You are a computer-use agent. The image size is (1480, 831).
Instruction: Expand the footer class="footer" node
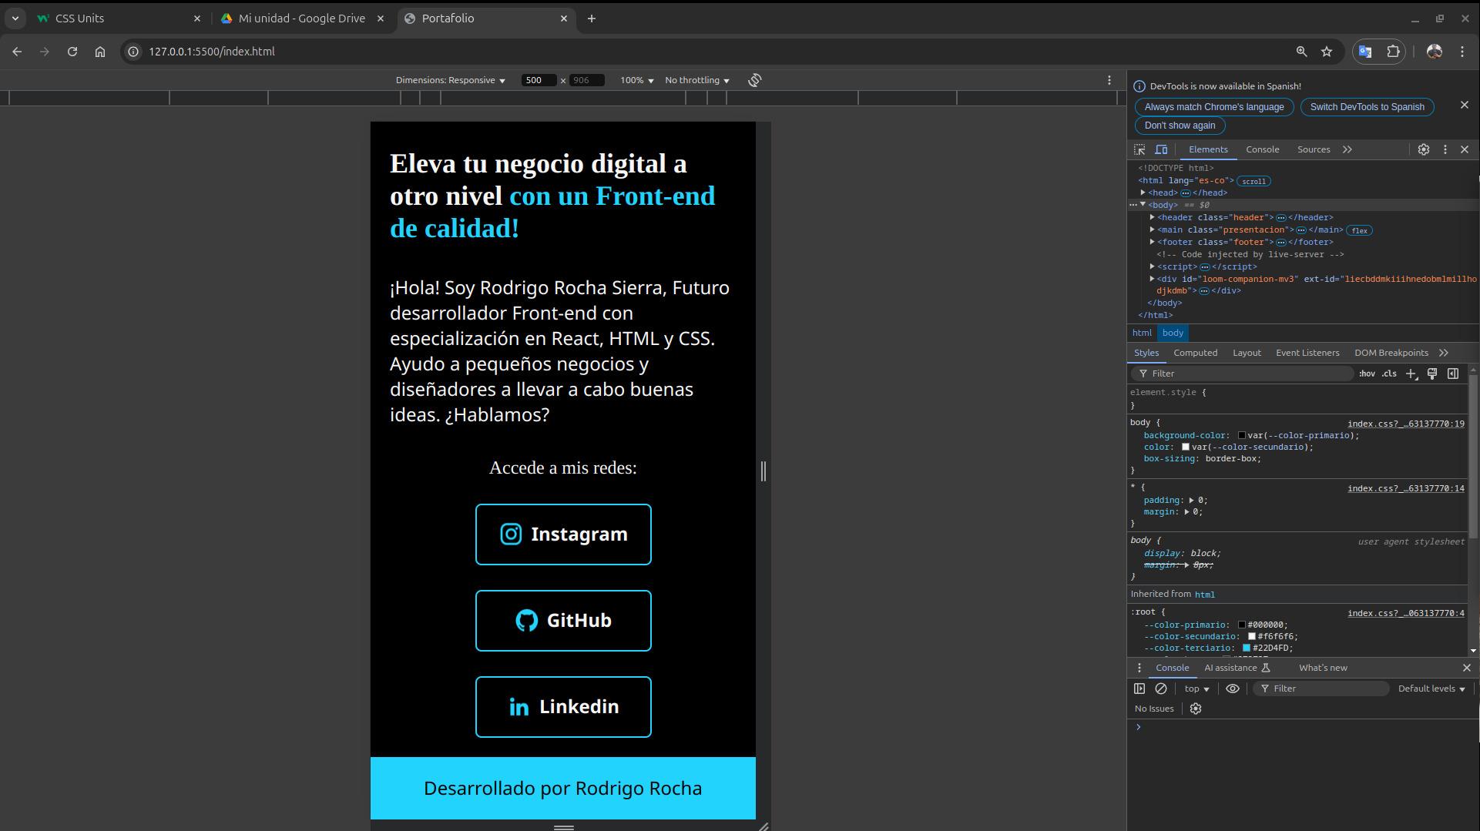point(1153,242)
